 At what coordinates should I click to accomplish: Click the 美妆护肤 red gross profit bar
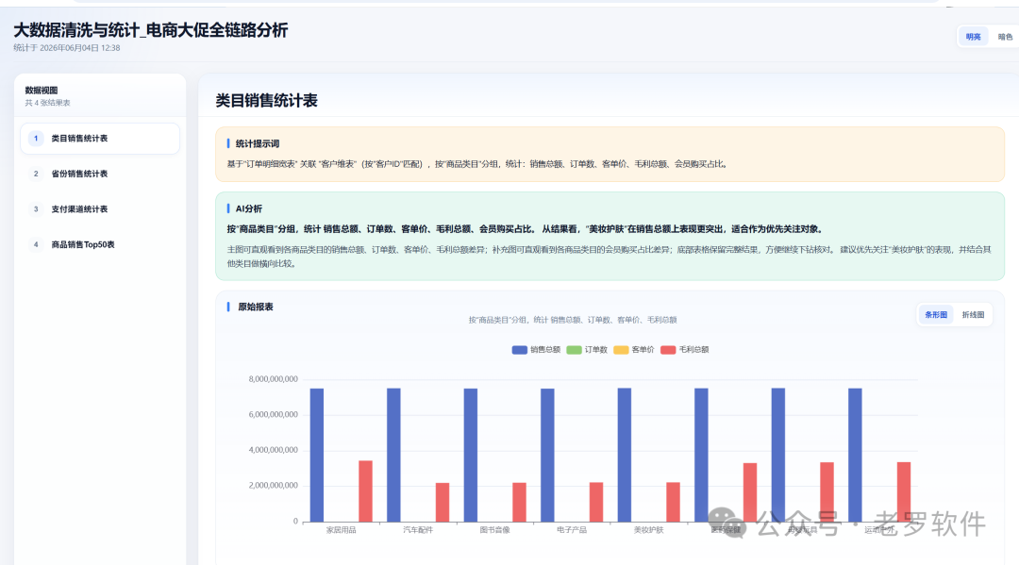(674, 502)
